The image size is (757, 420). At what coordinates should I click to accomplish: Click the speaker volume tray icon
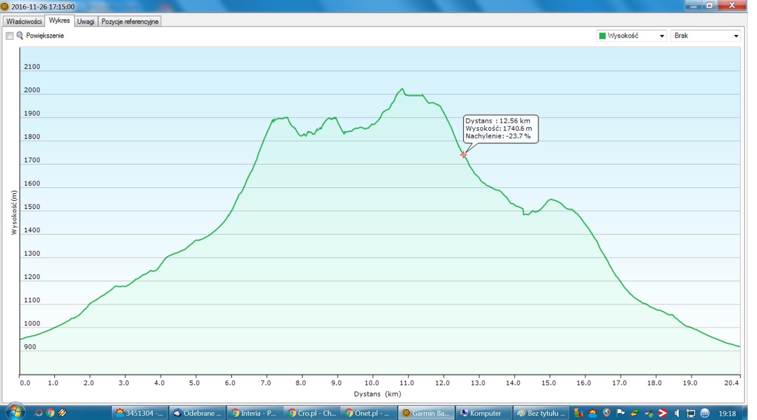[677, 413]
